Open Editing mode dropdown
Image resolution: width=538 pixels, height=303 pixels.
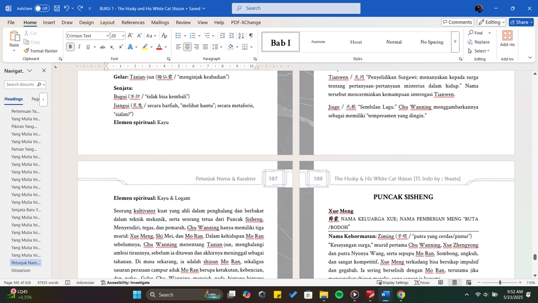(491, 22)
